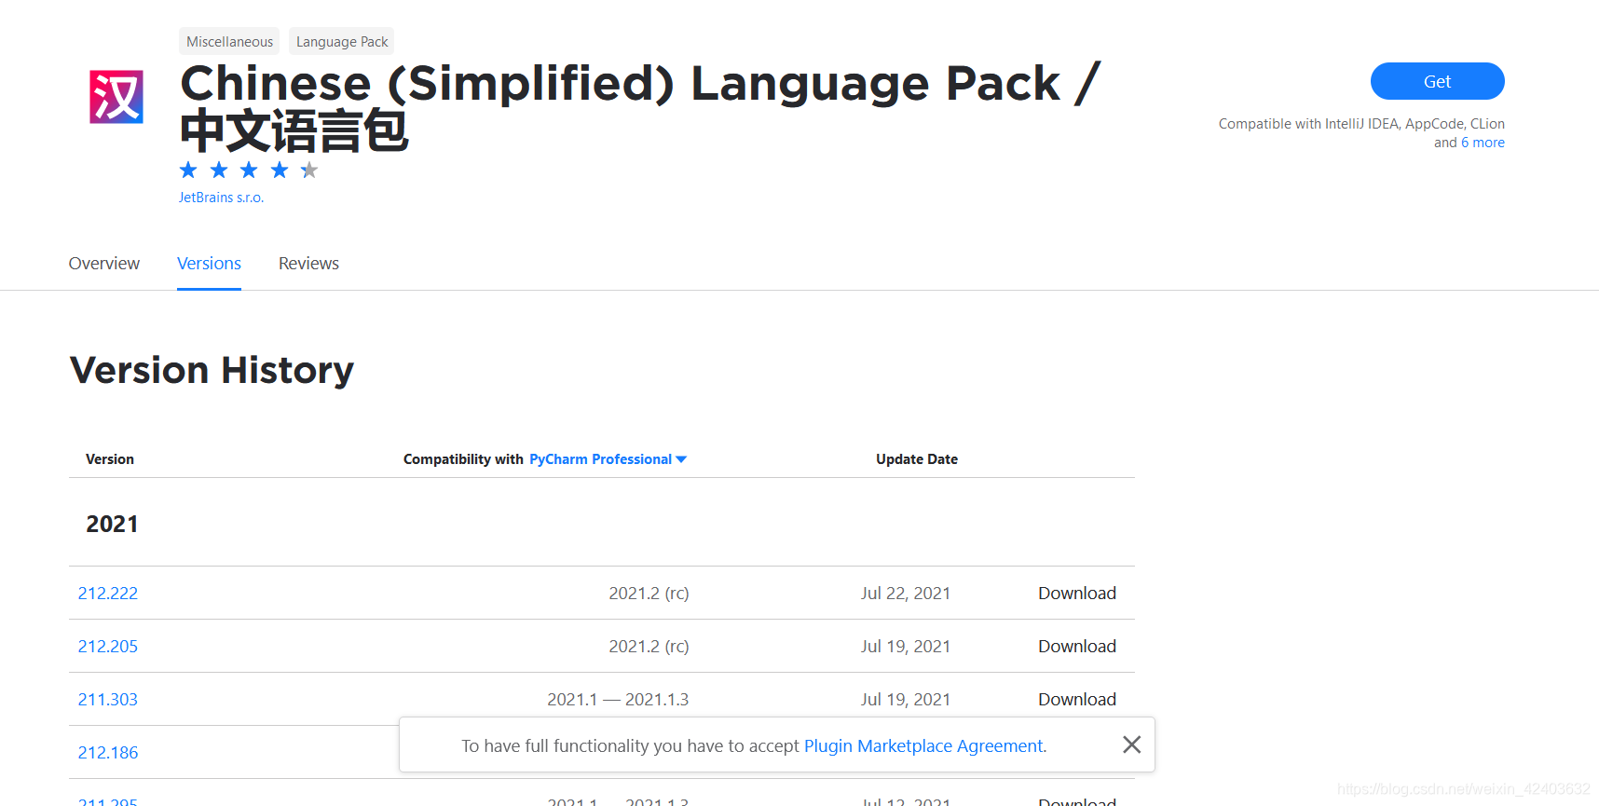This screenshot has width=1599, height=806.
Task: Close the Marketplace Agreement notification
Action: 1131,745
